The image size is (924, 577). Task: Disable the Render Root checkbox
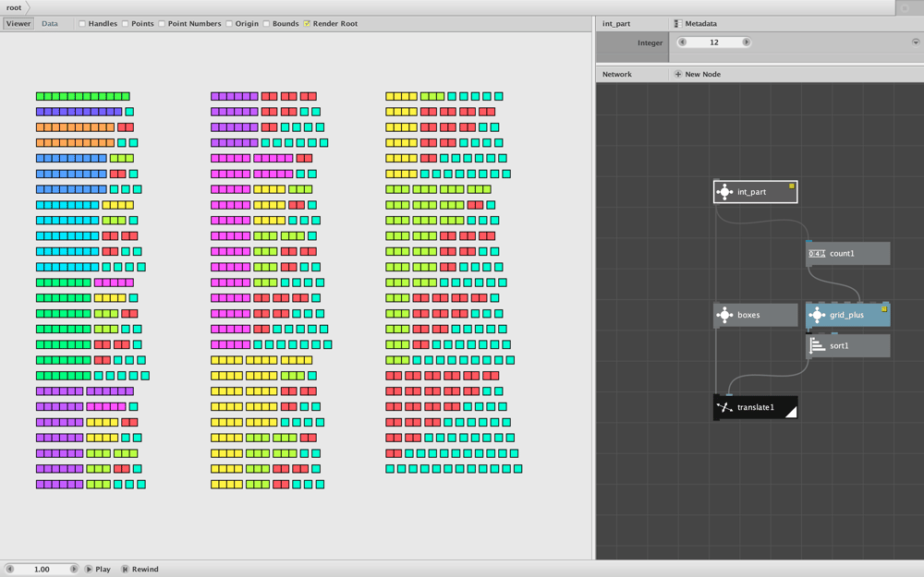pyautogui.click(x=307, y=24)
